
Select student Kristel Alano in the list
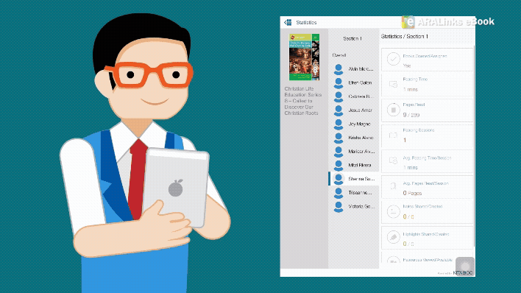tap(353, 138)
